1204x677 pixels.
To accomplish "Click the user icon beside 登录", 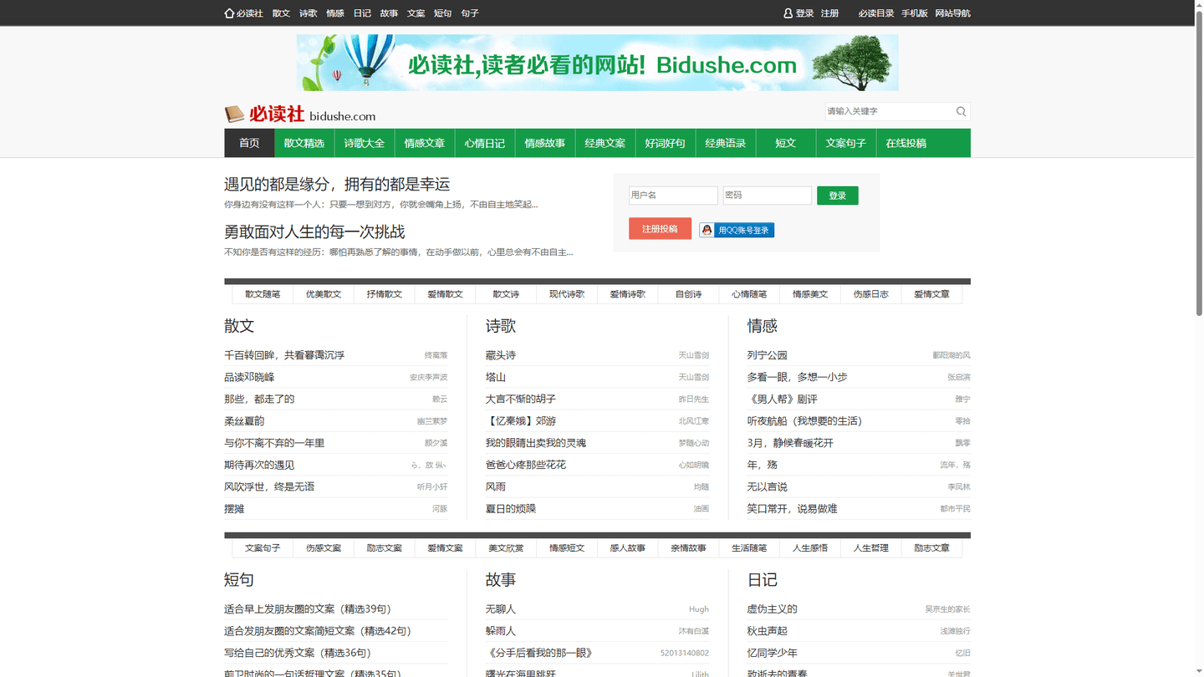I will pyautogui.click(x=788, y=13).
